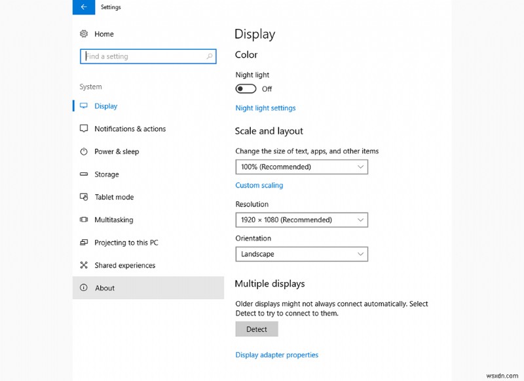Click the Find a setting search box
Image resolution: width=524 pixels, height=381 pixels.
coord(141,56)
